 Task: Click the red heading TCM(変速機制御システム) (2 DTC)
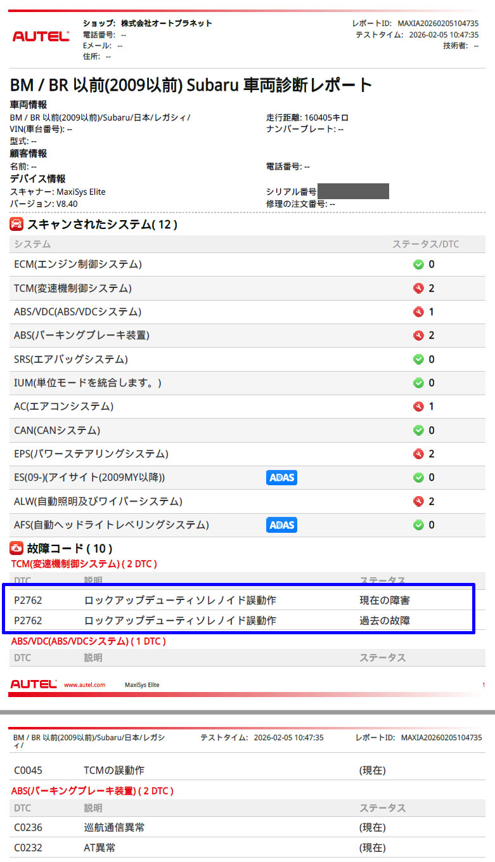pos(84,563)
